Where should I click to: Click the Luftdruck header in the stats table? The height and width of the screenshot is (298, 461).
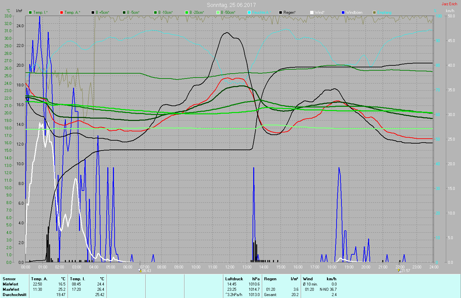[234, 279]
